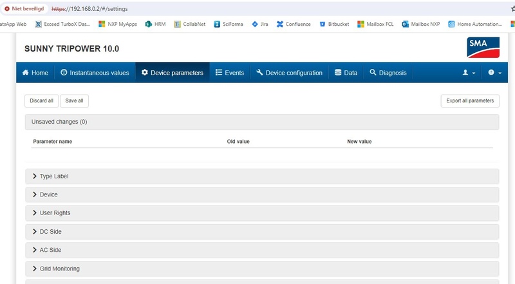Click the Niet beveiligd warning icon
515x284 pixels.
(7, 9)
